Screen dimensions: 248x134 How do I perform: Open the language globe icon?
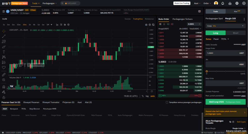coord(237,3)
